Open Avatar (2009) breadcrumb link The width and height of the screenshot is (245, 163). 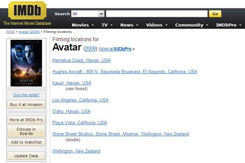coord(29,32)
